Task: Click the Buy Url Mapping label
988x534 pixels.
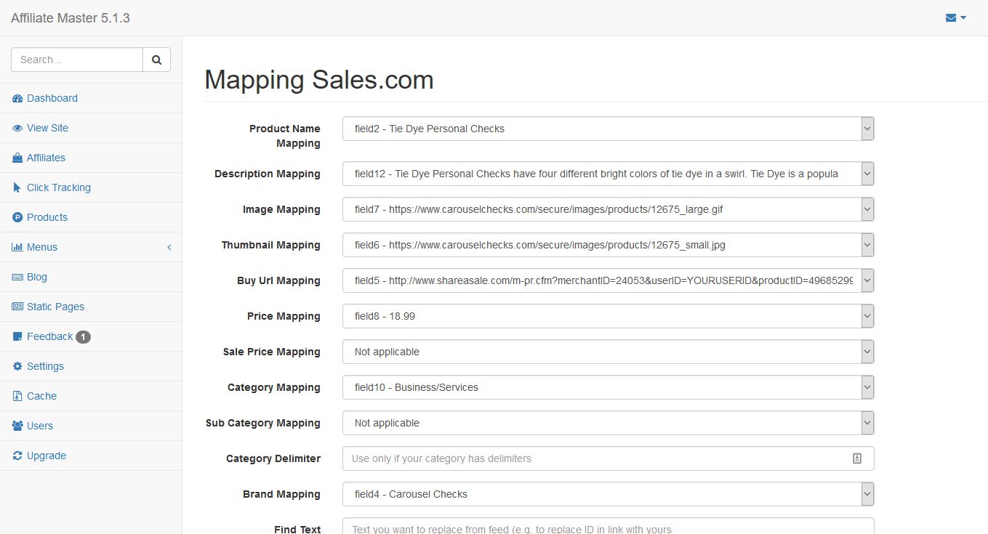Action: (278, 280)
